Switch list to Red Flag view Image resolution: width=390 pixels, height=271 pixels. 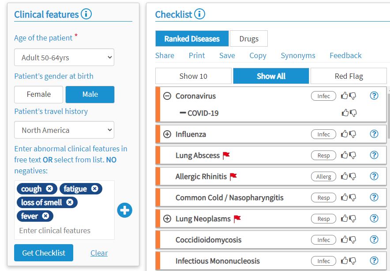tap(349, 76)
